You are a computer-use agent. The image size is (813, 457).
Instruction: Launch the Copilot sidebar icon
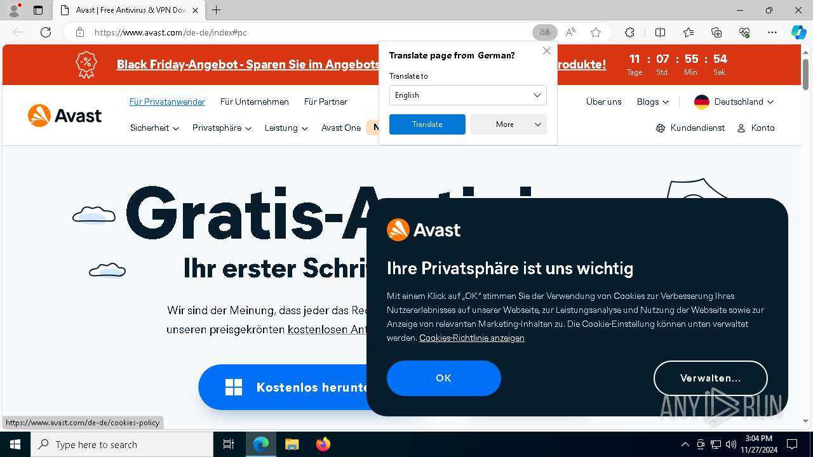click(x=798, y=32)
